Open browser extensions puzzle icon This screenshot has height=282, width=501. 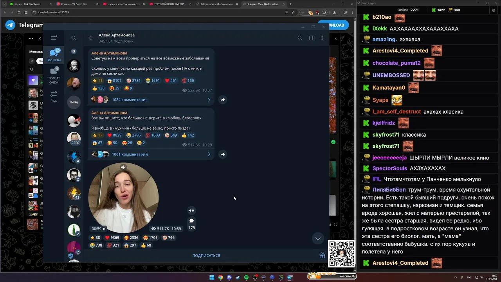click(324, 12)
